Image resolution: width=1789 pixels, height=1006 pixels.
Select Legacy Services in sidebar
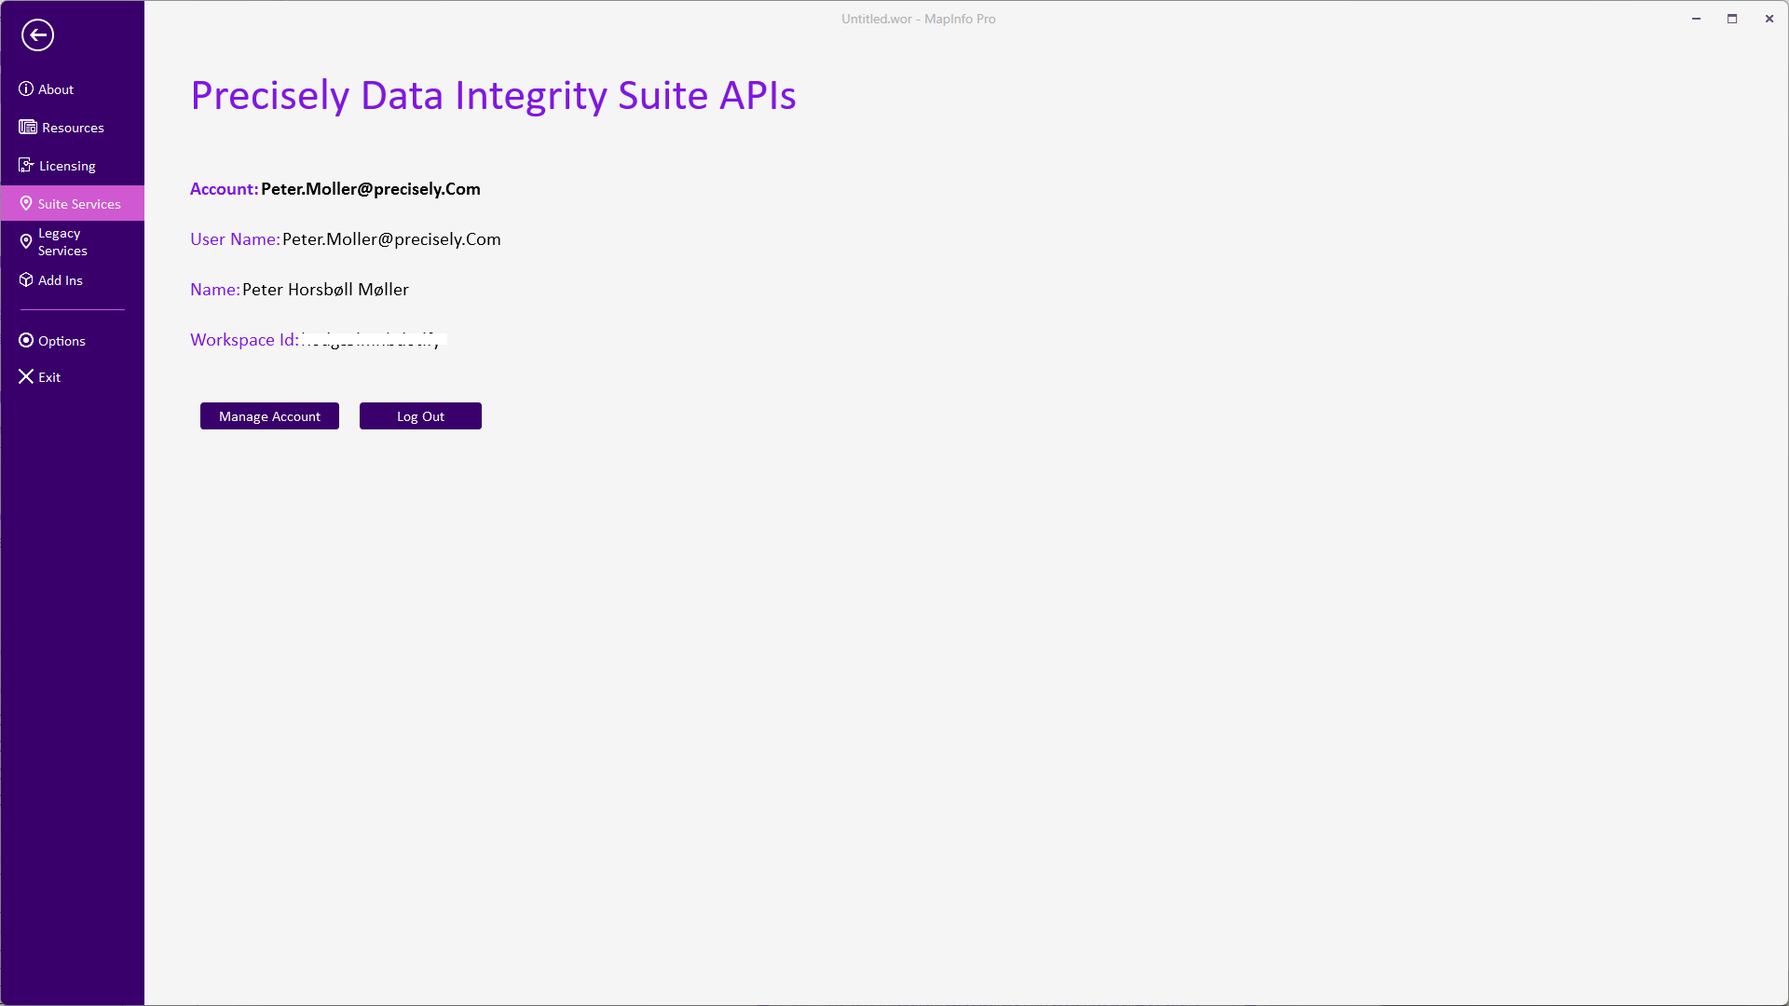(62, 242)
